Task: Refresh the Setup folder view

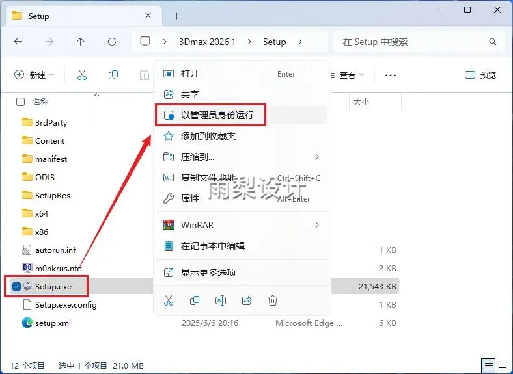Action: (x=112, y=42)
